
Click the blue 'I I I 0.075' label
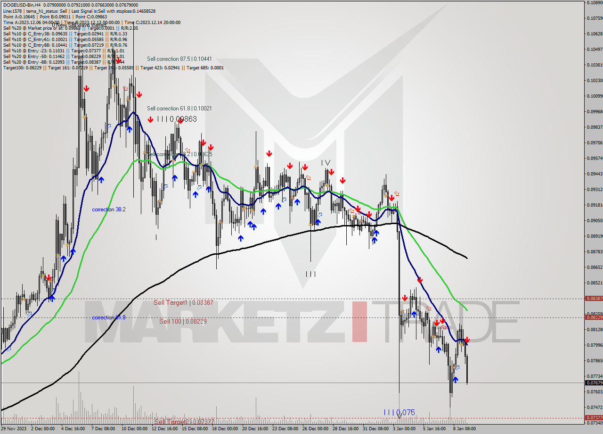[x=399, y=412]
